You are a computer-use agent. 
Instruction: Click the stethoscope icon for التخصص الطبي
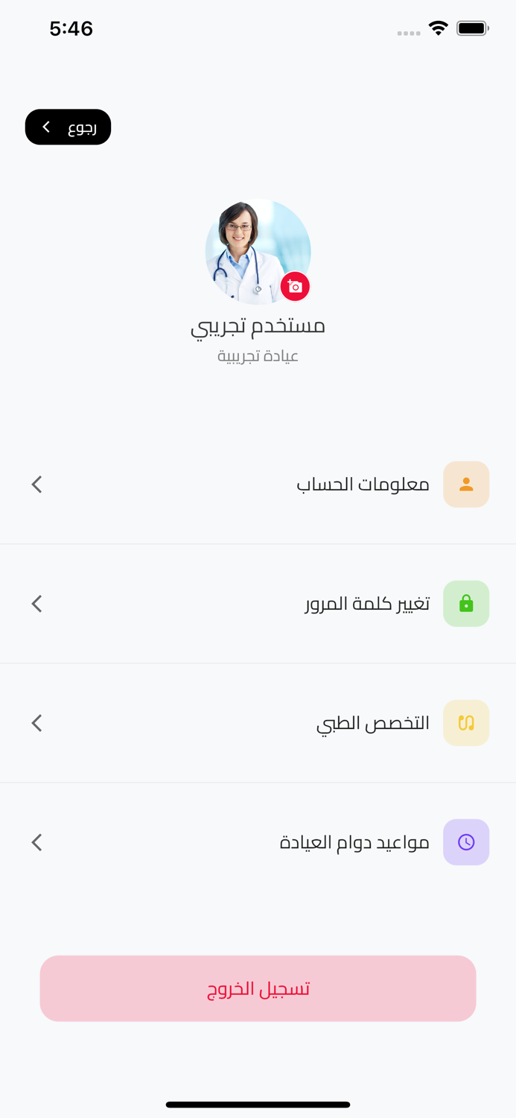(x=466, y=722)
